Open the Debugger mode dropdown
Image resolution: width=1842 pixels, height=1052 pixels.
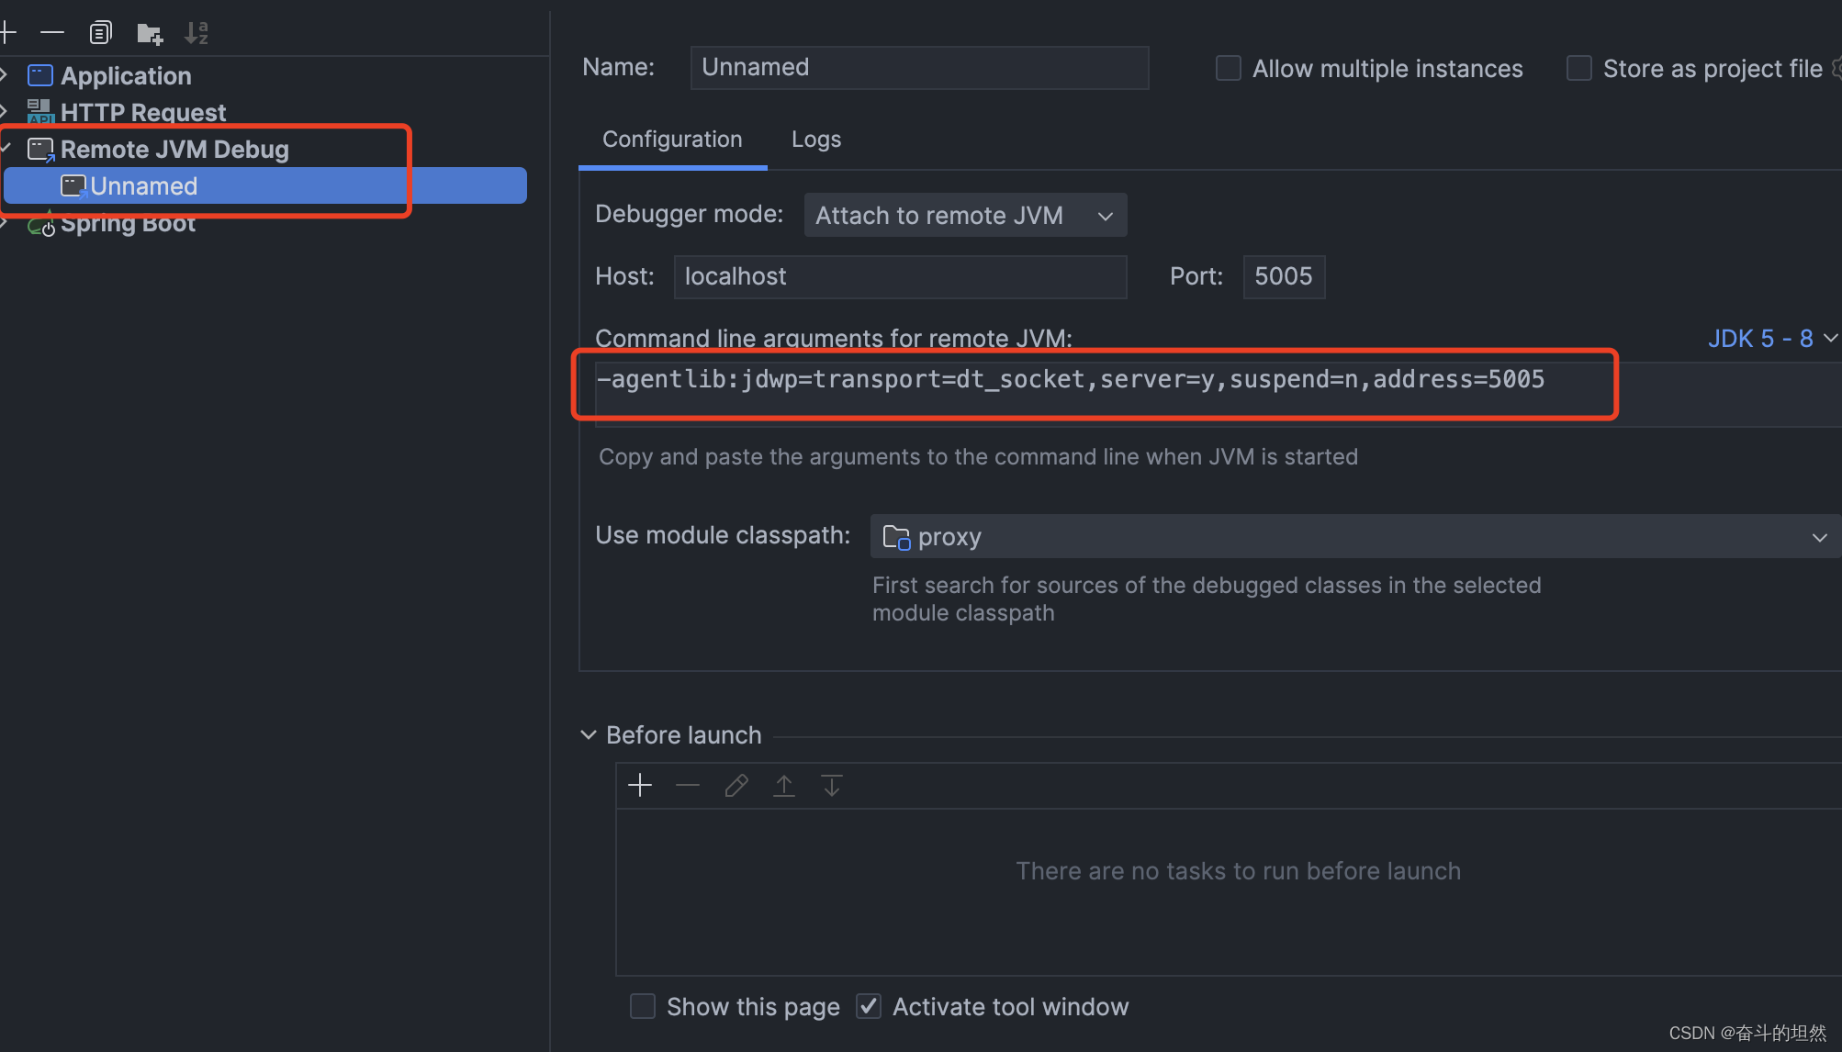pos(964,216)
